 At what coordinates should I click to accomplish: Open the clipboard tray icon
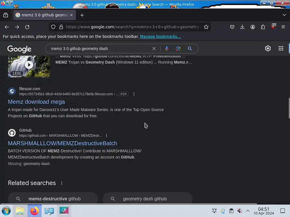[231, 211]
